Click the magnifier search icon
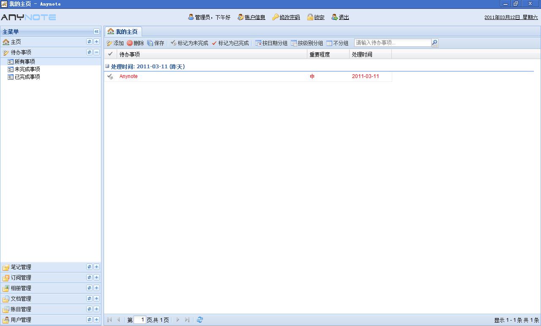Viewport: 541px width, 326px height. (x=435, y=43)
